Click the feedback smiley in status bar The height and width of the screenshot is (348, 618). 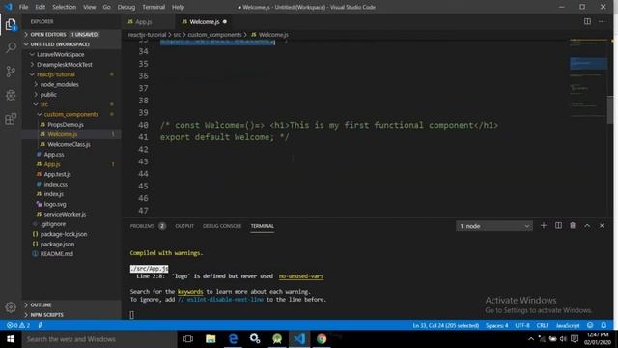[x=590, y=325]
